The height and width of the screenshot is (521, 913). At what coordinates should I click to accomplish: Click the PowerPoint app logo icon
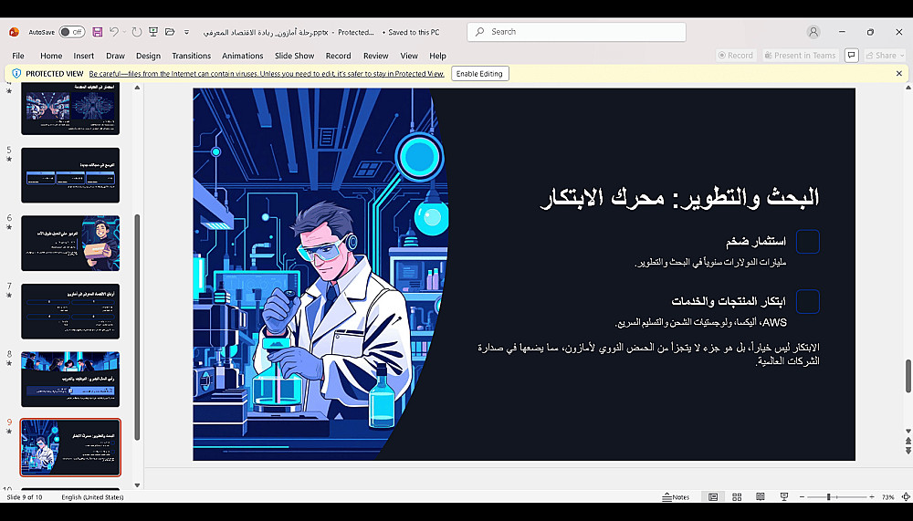pyautogui.click(x=14, y=32)
